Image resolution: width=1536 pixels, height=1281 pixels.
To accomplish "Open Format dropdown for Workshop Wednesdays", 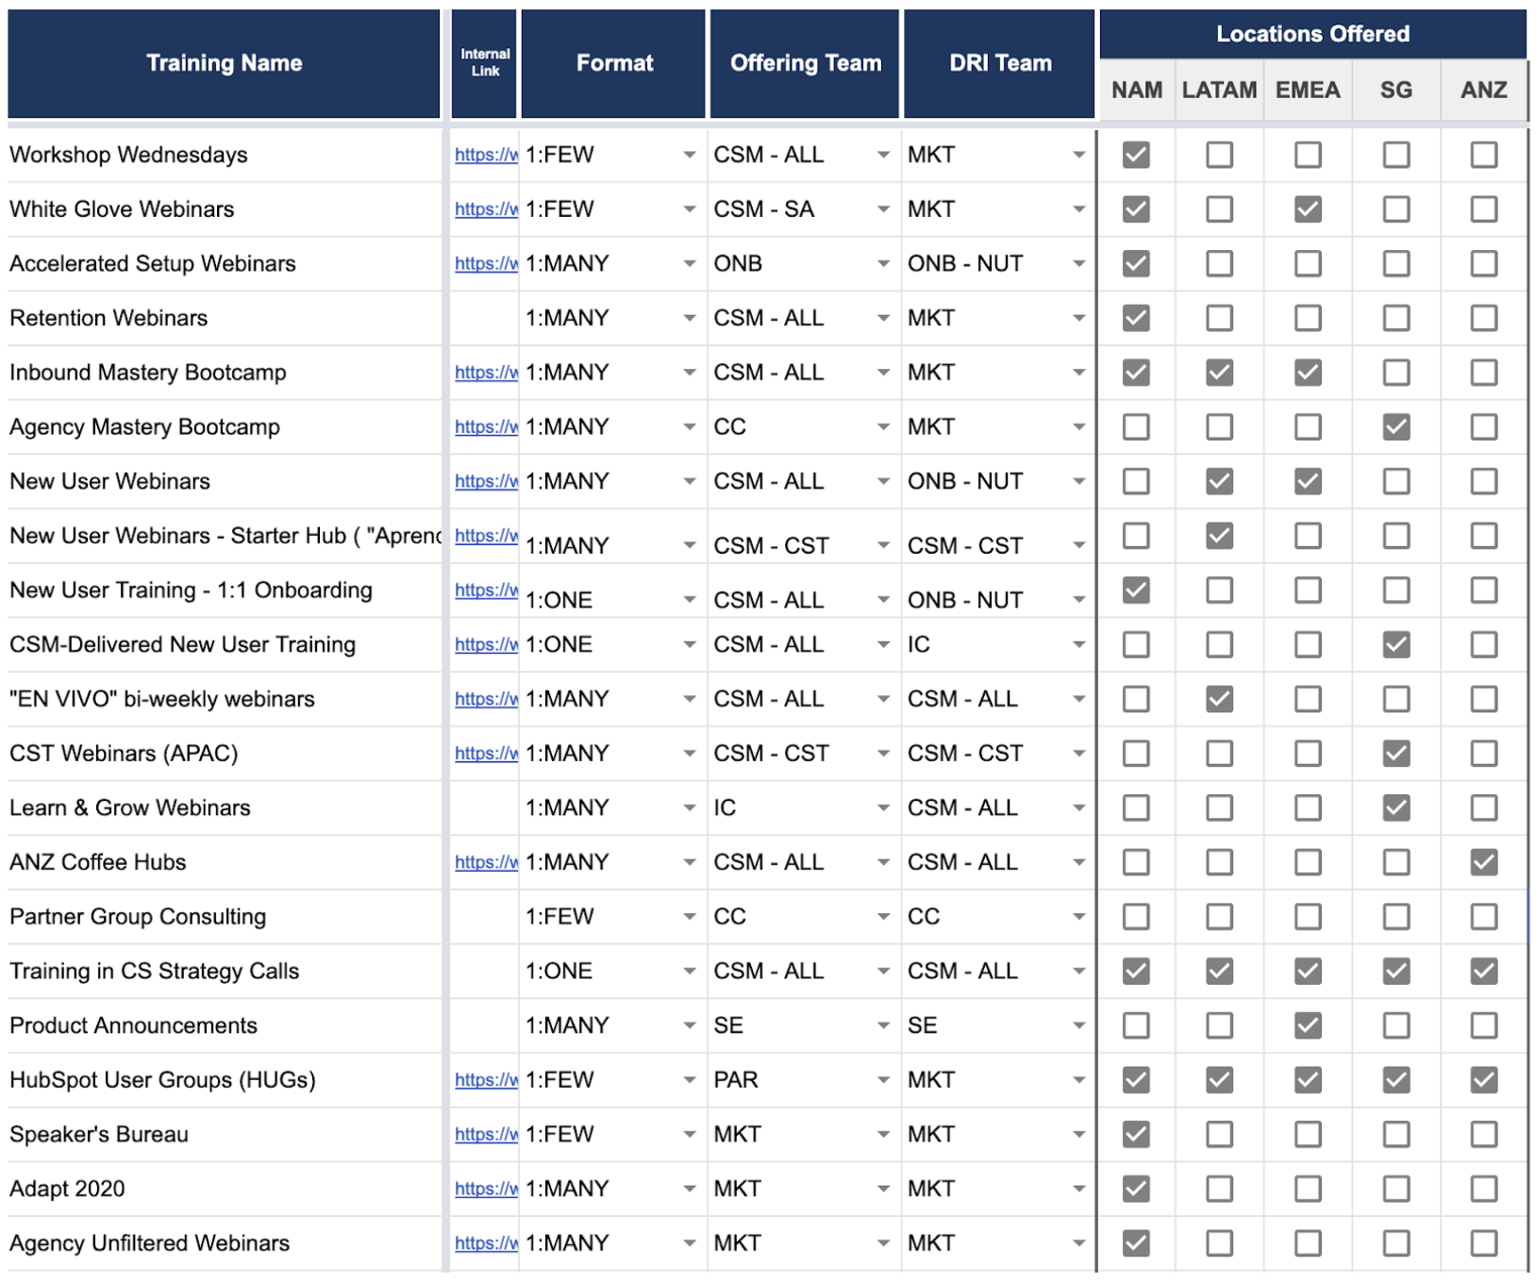I will [690, 156].
